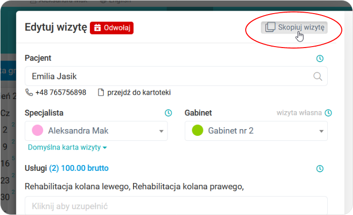The width and height of the screenshot is (353, 215).
Task: Open przejdź do kartoteki link
Action: click(139, 93)
